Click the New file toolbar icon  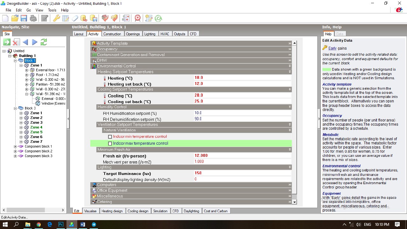(5, 18)
